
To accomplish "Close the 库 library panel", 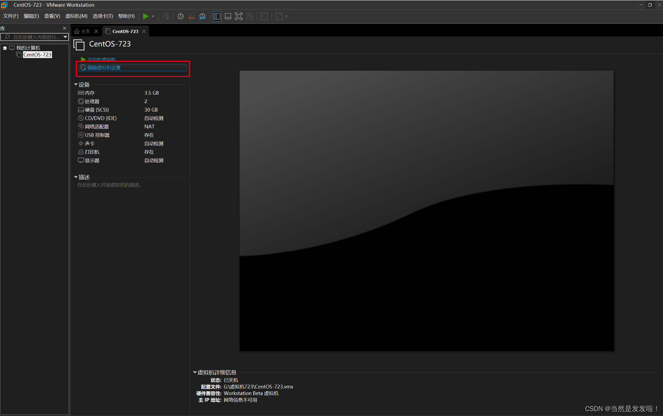I will (x=64, y=28).
